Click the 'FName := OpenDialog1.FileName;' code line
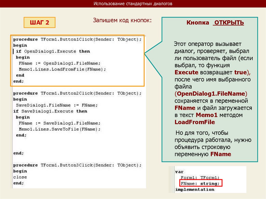This screenshot has height=199, width=266. [x=59, y=63]
